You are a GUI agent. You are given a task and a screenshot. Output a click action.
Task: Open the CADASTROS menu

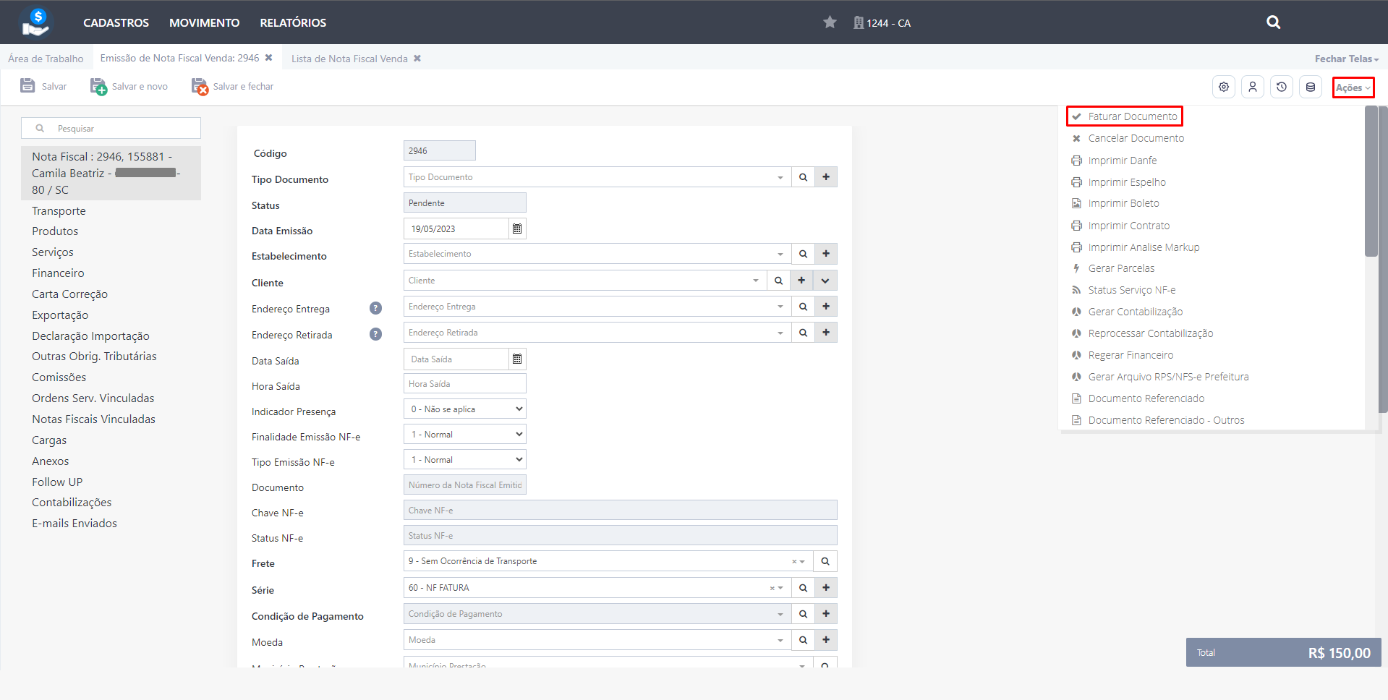tap(116, 22)
